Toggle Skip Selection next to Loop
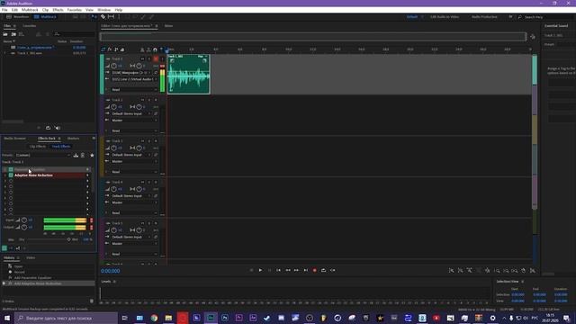 click(333, 270)
